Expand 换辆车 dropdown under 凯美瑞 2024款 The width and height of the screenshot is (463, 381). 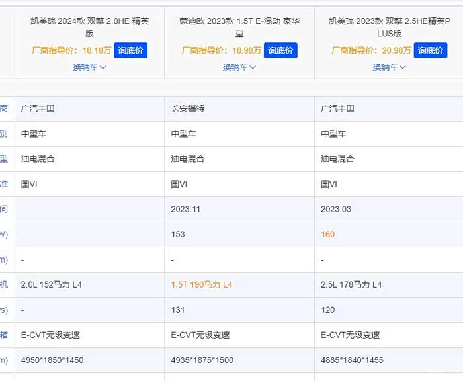click(x=89, y=67)
